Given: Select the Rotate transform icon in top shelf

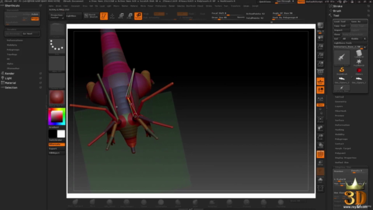Looking at the screenshot, I should [138, 16].
